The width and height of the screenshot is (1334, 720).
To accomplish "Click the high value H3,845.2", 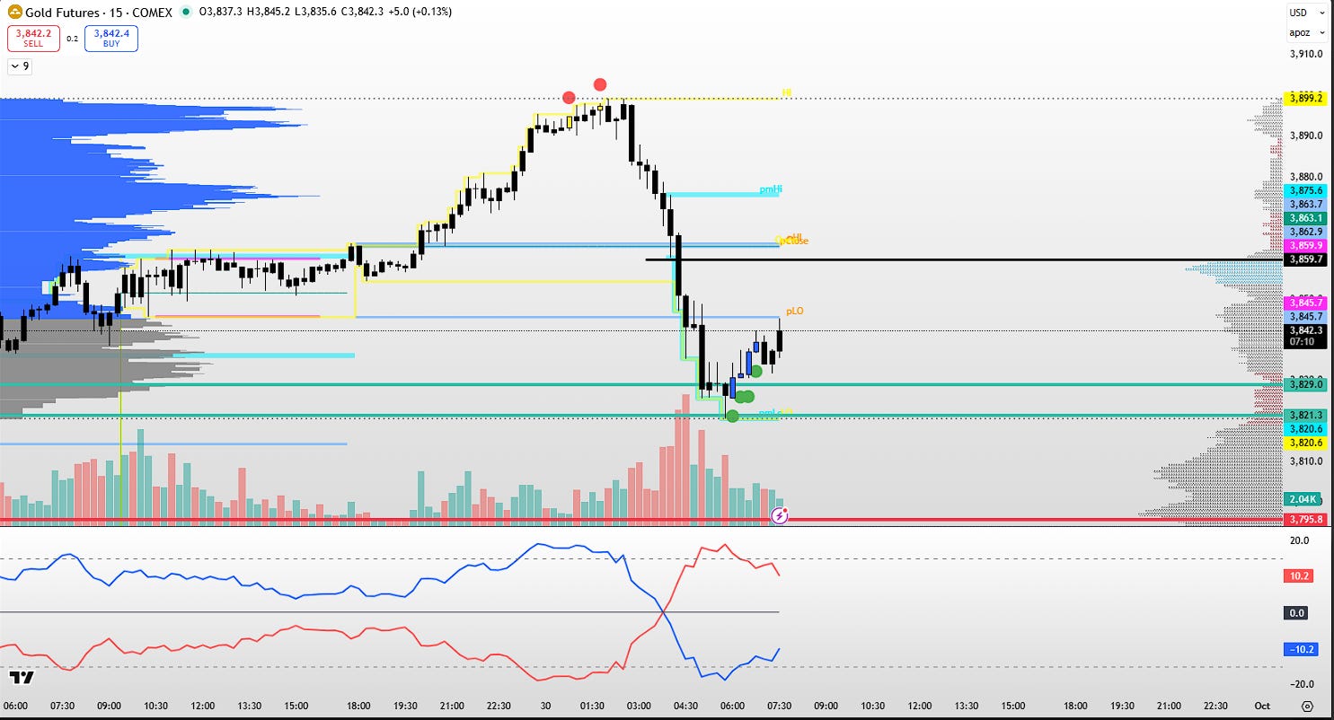I will [x=270, y=12].
